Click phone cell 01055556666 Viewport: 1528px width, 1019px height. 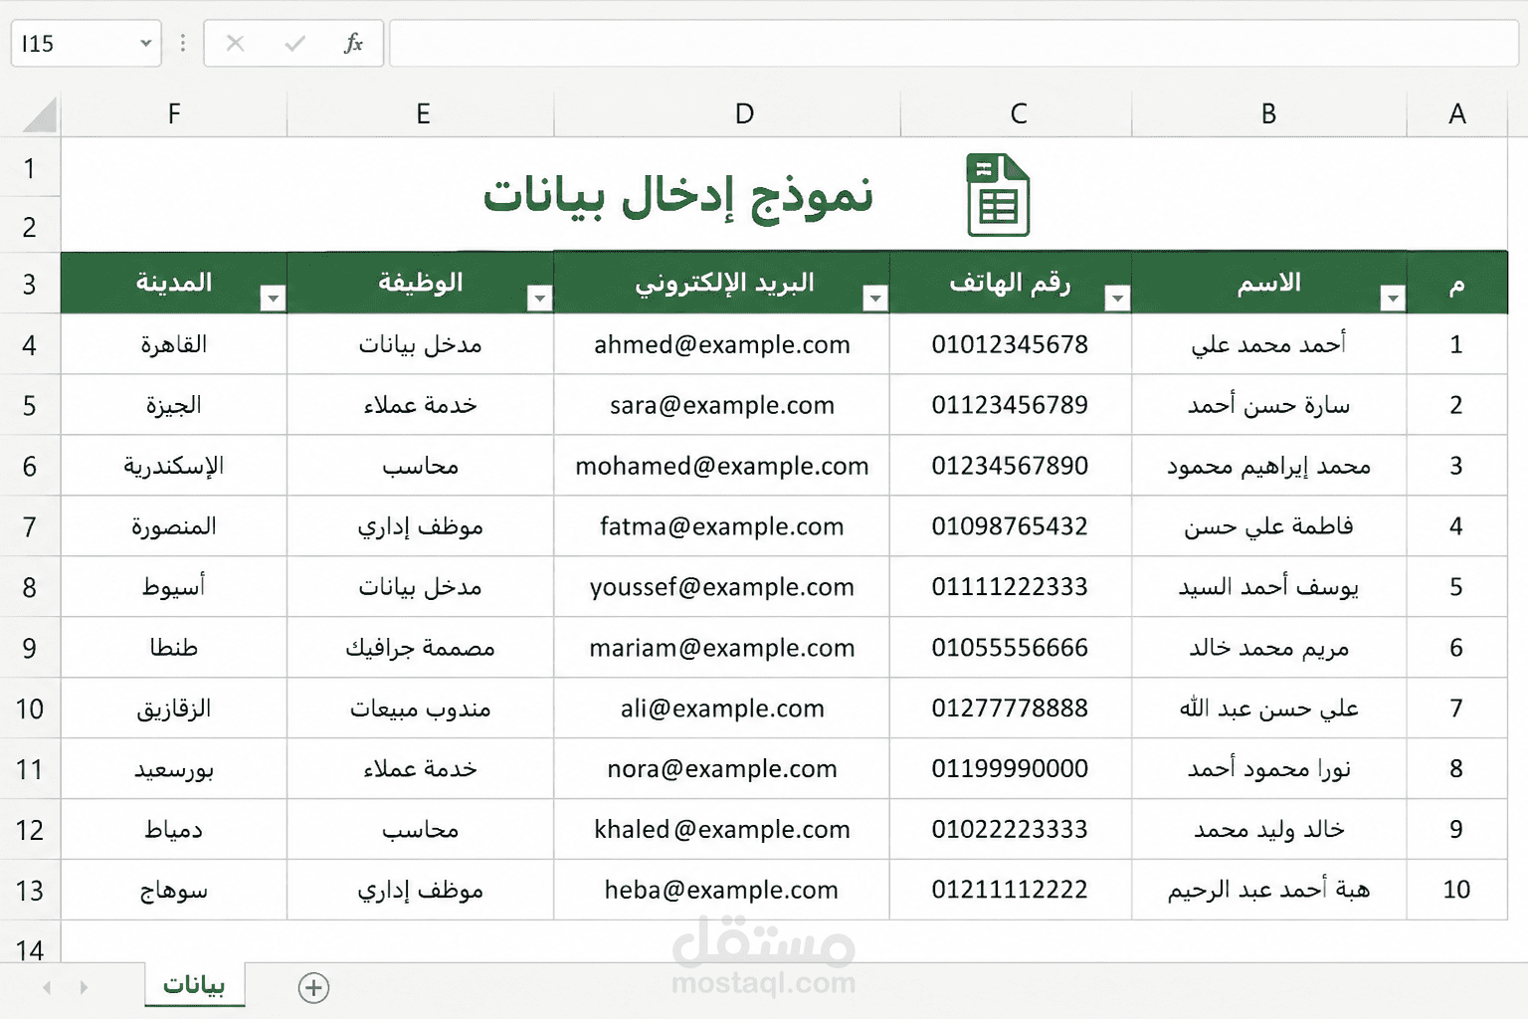pyautogui.click(x=1011, y=648)
